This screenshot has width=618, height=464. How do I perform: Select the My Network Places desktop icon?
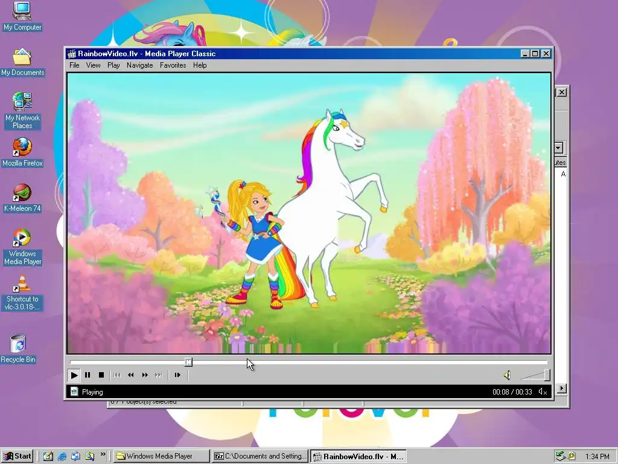point(22,111)
